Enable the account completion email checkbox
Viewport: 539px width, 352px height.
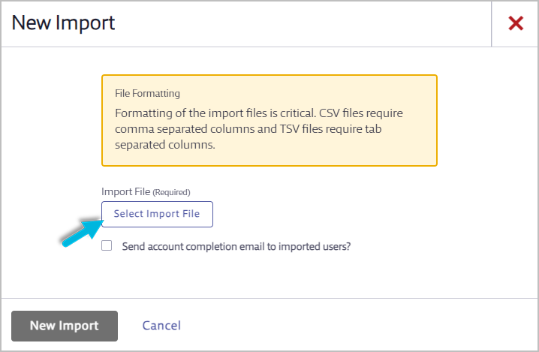tap(107, 245)
